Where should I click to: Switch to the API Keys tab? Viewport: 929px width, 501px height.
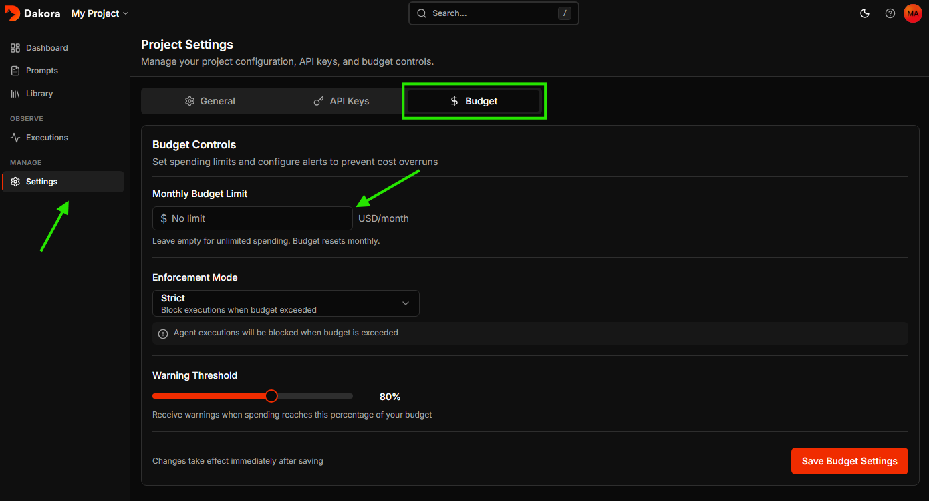(x=342, y=101)
